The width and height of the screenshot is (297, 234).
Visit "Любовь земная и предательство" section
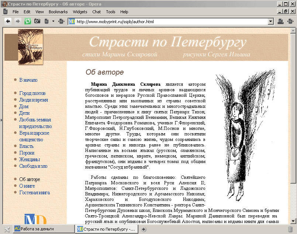[35, 123]
